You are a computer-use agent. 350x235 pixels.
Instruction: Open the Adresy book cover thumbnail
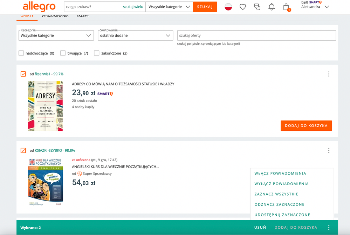[x=45, y=106]
